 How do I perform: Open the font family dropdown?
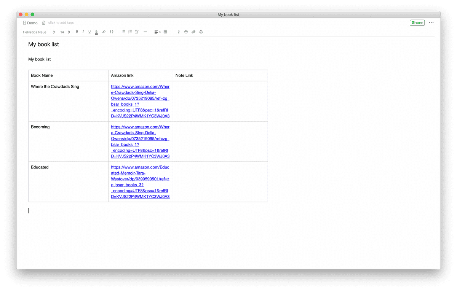pos(35,32)
